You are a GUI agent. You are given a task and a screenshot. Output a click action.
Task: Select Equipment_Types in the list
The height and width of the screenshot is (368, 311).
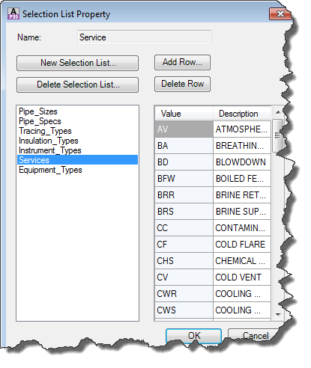tap(77, 170)
